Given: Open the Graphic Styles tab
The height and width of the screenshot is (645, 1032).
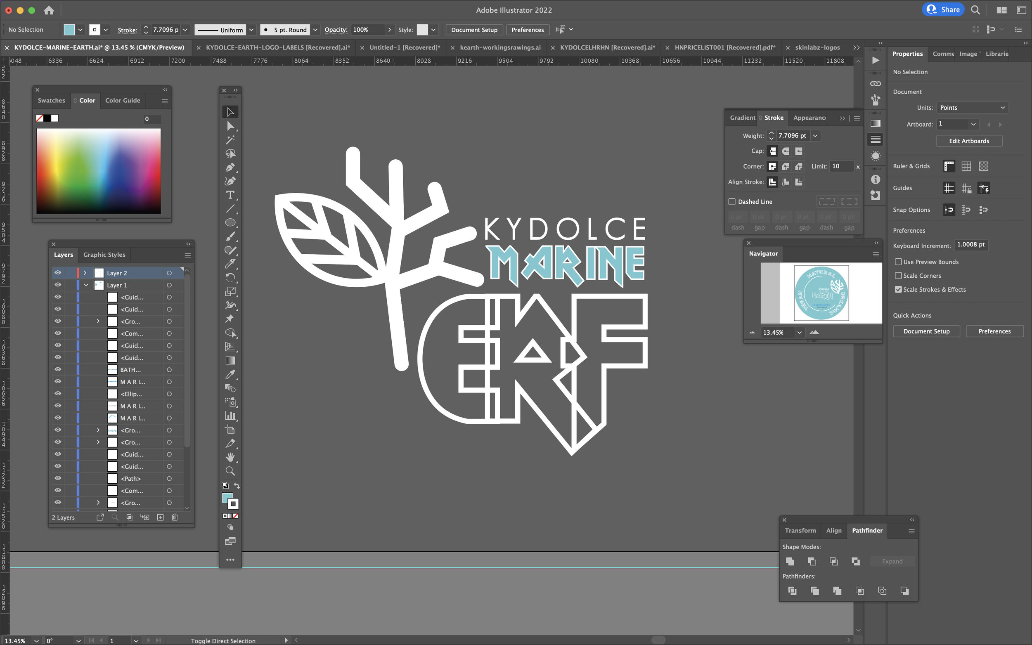Looking at the screenshot, I should [x=104, y=255].
